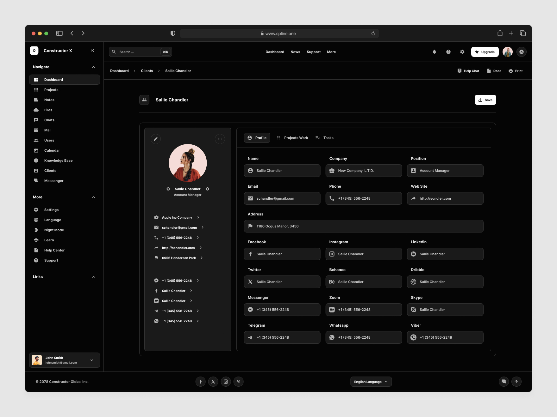Click the circle indicator left of Sallie Chandler's name

pos(168,189)
